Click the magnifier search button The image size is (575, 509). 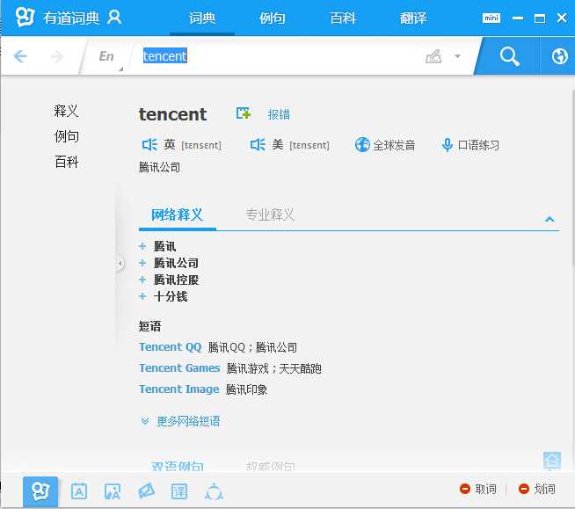(x=509, y=56)
